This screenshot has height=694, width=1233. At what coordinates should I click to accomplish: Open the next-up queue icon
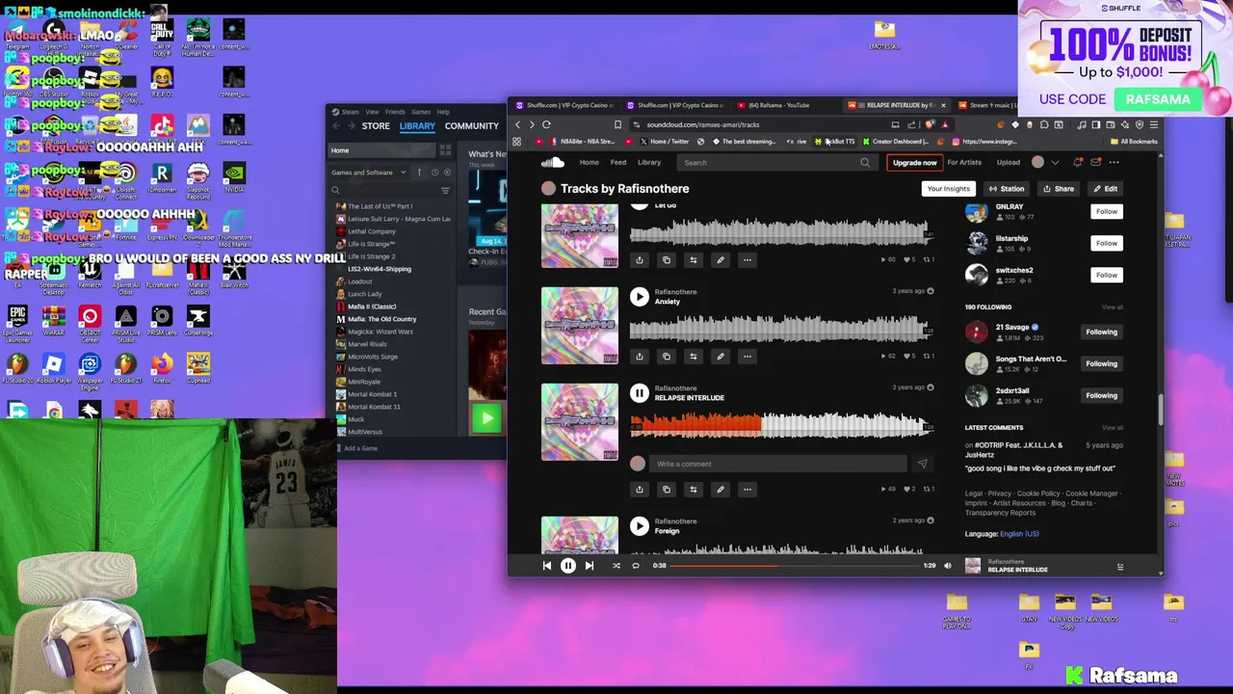point(1119,567)
